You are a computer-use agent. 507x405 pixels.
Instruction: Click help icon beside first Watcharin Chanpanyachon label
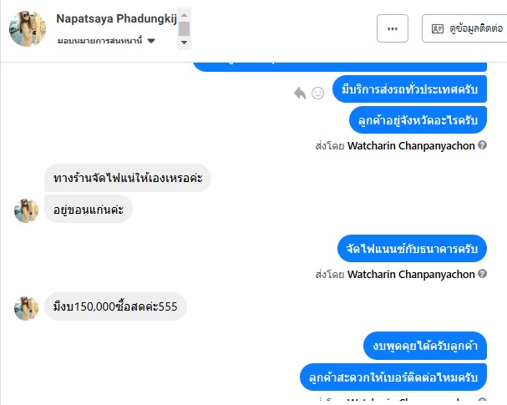tap(482, 145)
